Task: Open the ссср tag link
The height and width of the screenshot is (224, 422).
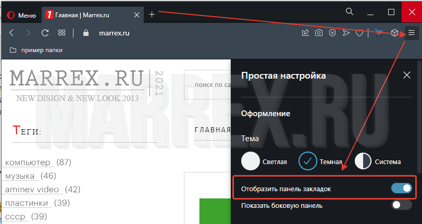Action: 15,217
